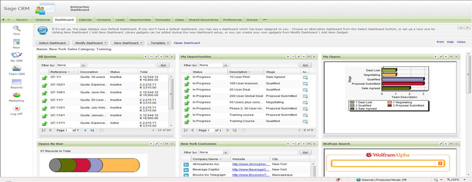Click the pencil edit icon on Oppos By User gadget

pos(156,144)
